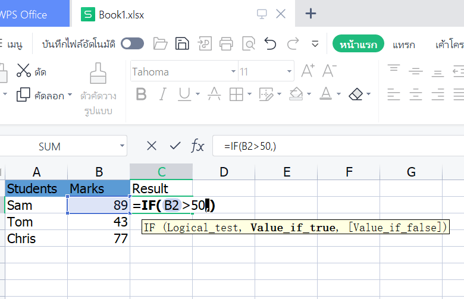
Task: Click the Marks header cell
Action: 99,188
